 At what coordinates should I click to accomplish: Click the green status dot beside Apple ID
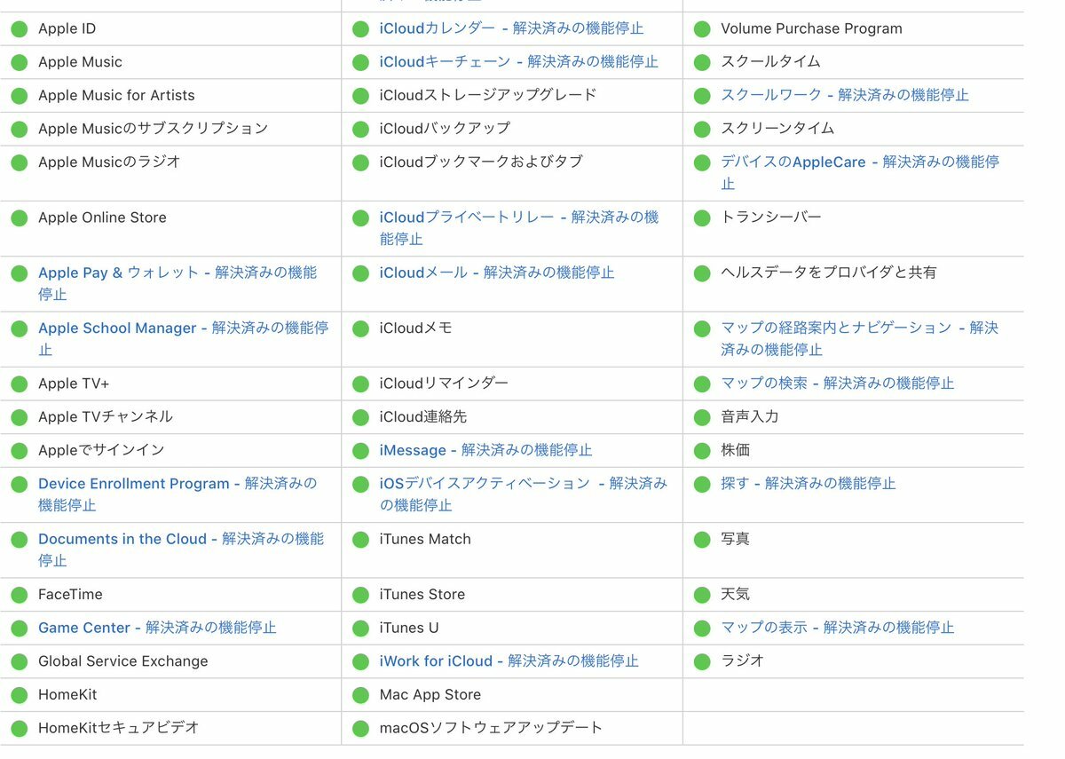pyautogui.click(x=19, y=29)
